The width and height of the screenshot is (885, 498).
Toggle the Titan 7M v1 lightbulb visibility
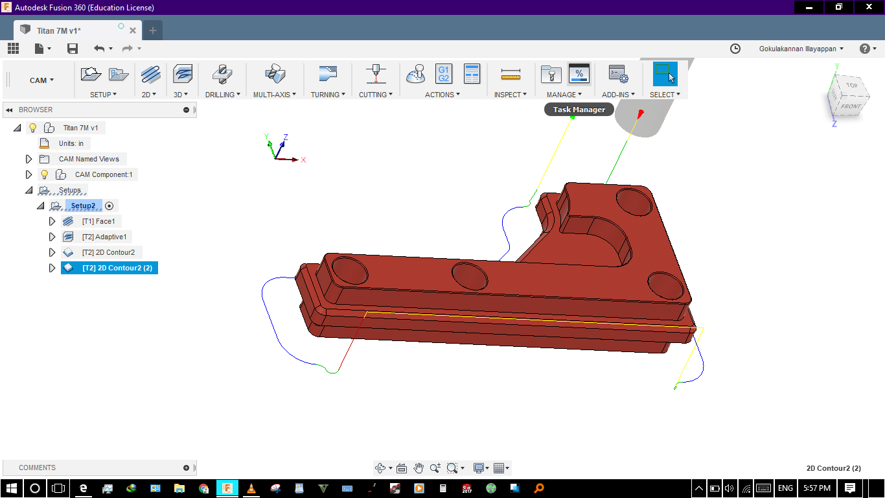tap(33, 128)
